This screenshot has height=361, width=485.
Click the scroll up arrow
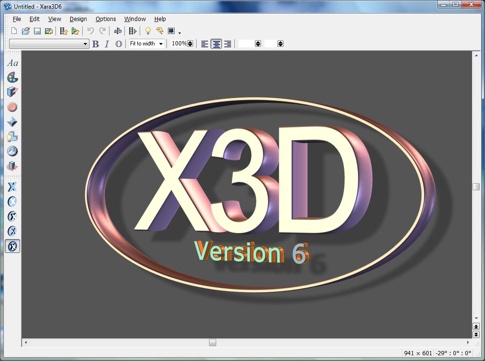click(476, 55)
